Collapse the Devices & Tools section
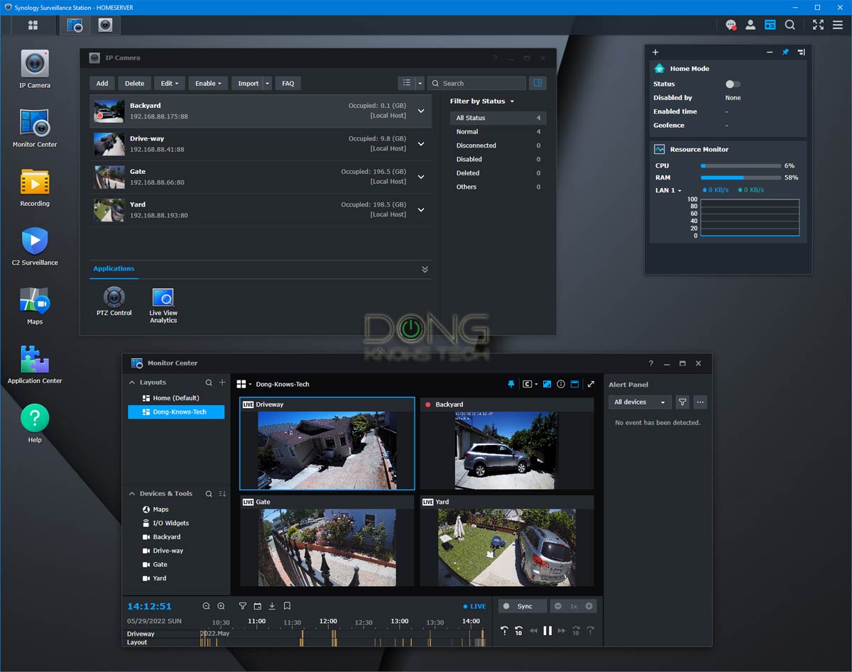 [132, 493]
